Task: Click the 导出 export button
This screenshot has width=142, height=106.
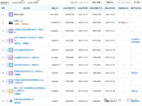Action: pos(137,2)
